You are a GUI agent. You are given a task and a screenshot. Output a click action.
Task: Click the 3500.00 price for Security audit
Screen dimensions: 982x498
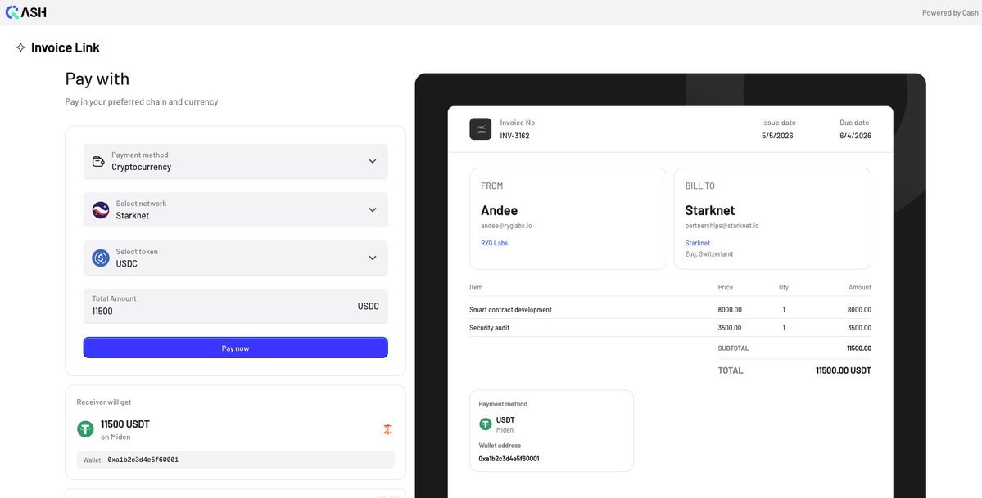730,328
